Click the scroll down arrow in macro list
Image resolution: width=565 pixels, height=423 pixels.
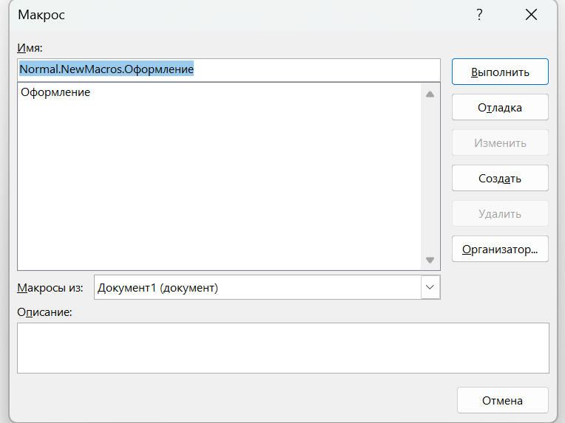(430, 260)
